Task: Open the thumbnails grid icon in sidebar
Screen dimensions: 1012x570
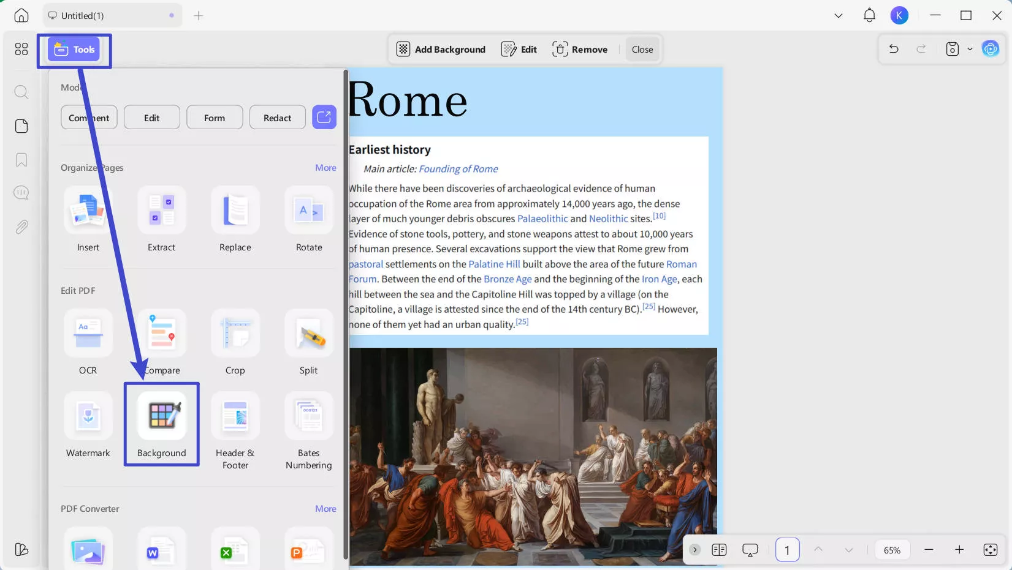Action: pyautogui.click(x=21, y=49)
